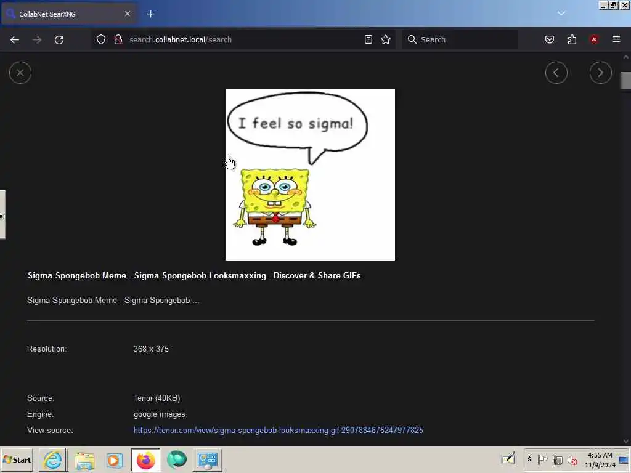Bookmark this page with star icon
This screenshot has width=631, height=473.
(x=386, y=39)
